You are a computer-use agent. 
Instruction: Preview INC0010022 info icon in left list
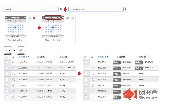[14, 62]
